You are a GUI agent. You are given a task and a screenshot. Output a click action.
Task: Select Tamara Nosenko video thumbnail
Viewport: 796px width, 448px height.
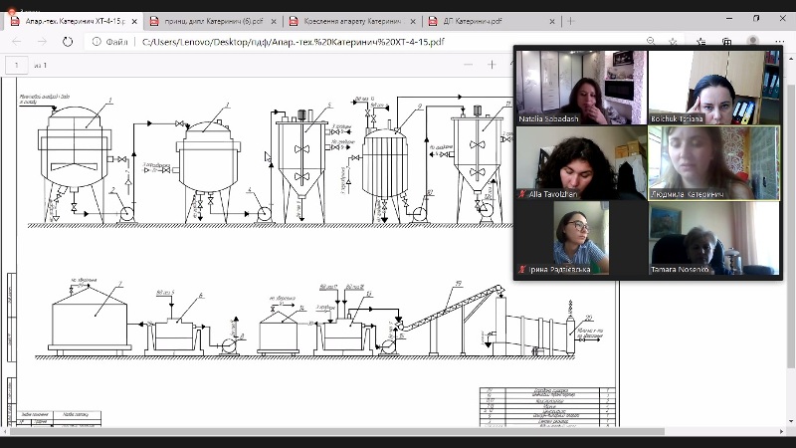[713, 239]
